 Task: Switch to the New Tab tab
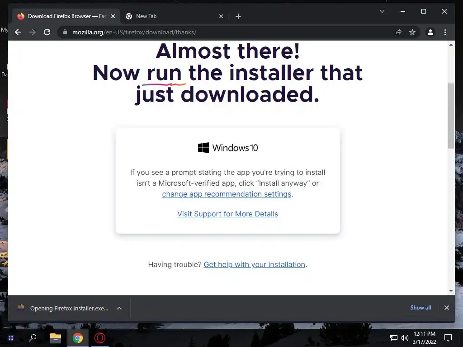click(174, 16)
